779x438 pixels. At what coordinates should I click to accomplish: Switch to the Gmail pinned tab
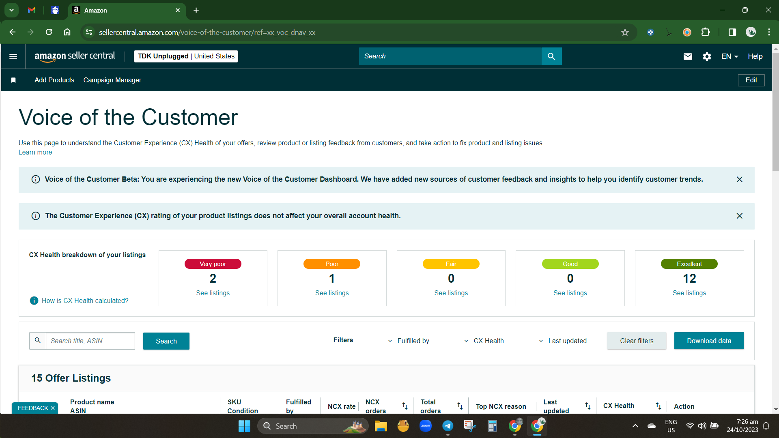coord(32,10)
